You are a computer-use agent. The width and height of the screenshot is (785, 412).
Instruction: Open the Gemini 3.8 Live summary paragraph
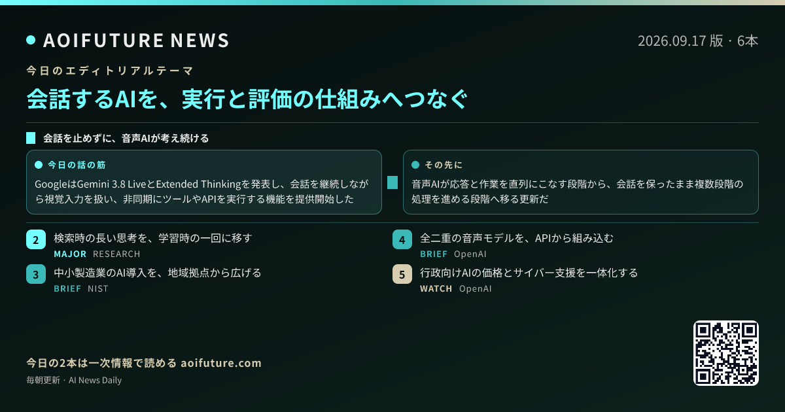coord(202,191)
